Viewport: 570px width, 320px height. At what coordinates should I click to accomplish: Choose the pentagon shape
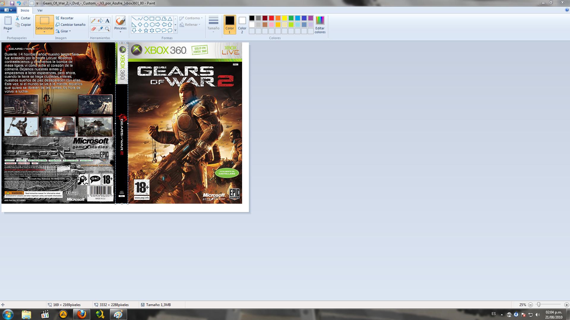(146, 24)
